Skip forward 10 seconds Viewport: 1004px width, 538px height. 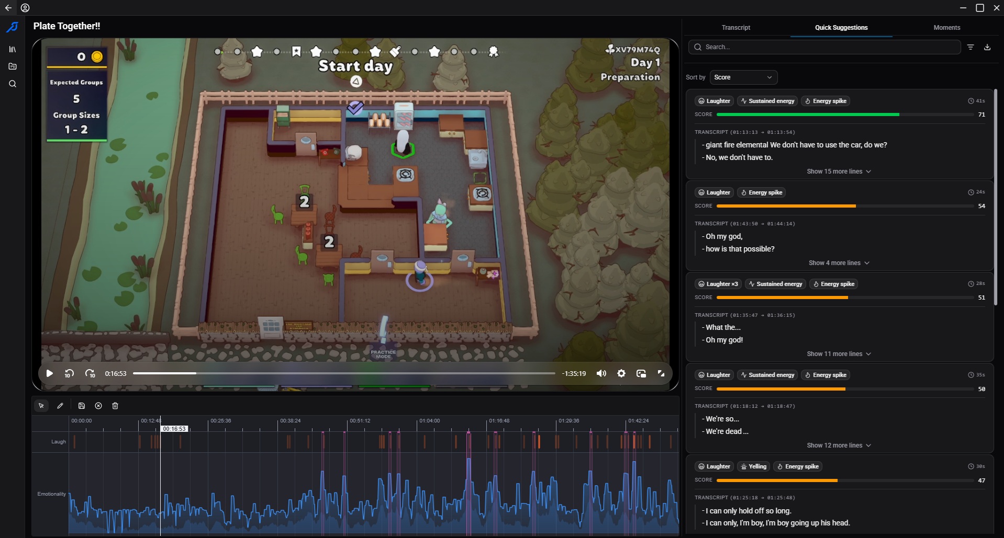coord(90,373)
